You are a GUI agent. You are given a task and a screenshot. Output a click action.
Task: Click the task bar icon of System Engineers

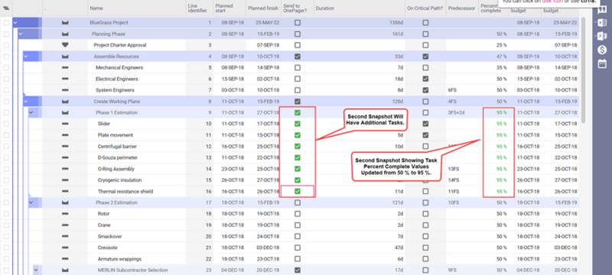[x=65, y=90]
